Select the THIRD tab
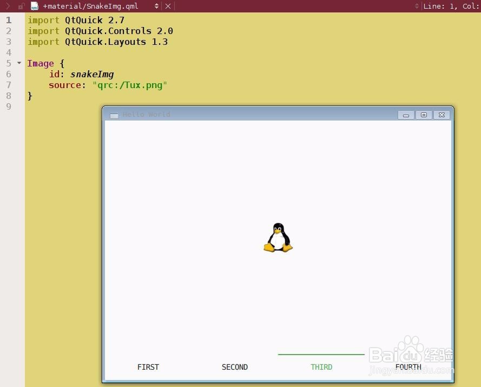Screen dimensions: 481x387 click(321, 367)
